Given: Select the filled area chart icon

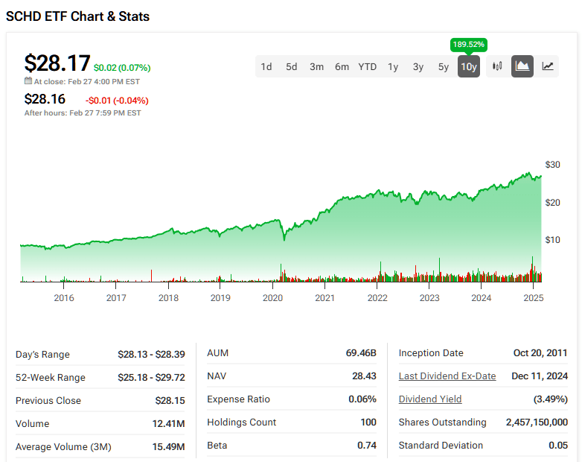Looking at the screenshot, I should 522,66.
